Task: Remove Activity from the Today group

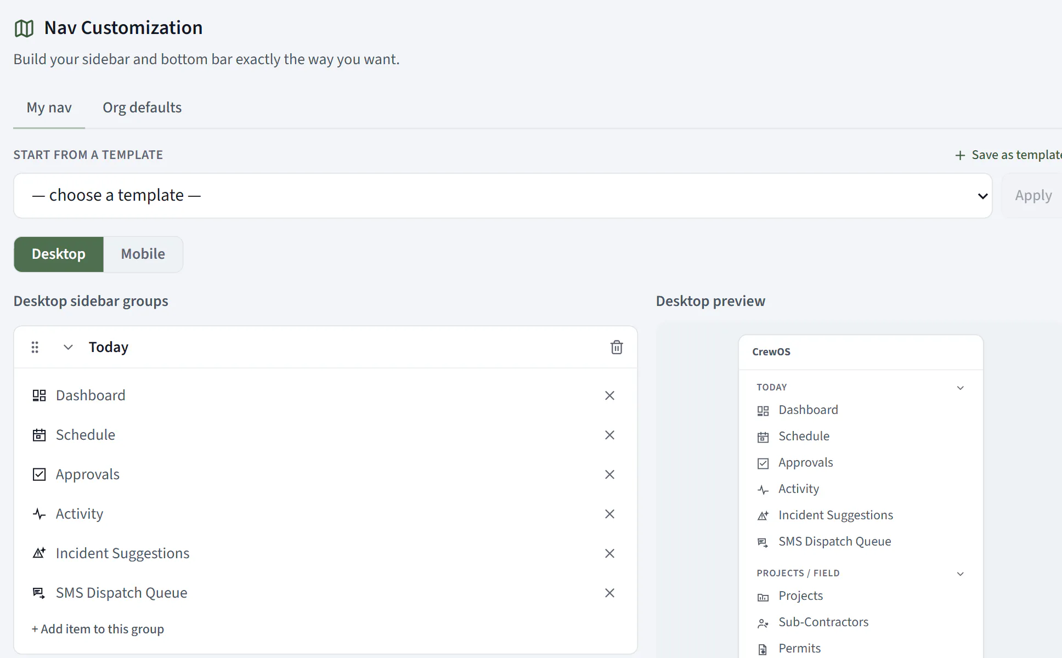Action: click(x=609, y=514)
